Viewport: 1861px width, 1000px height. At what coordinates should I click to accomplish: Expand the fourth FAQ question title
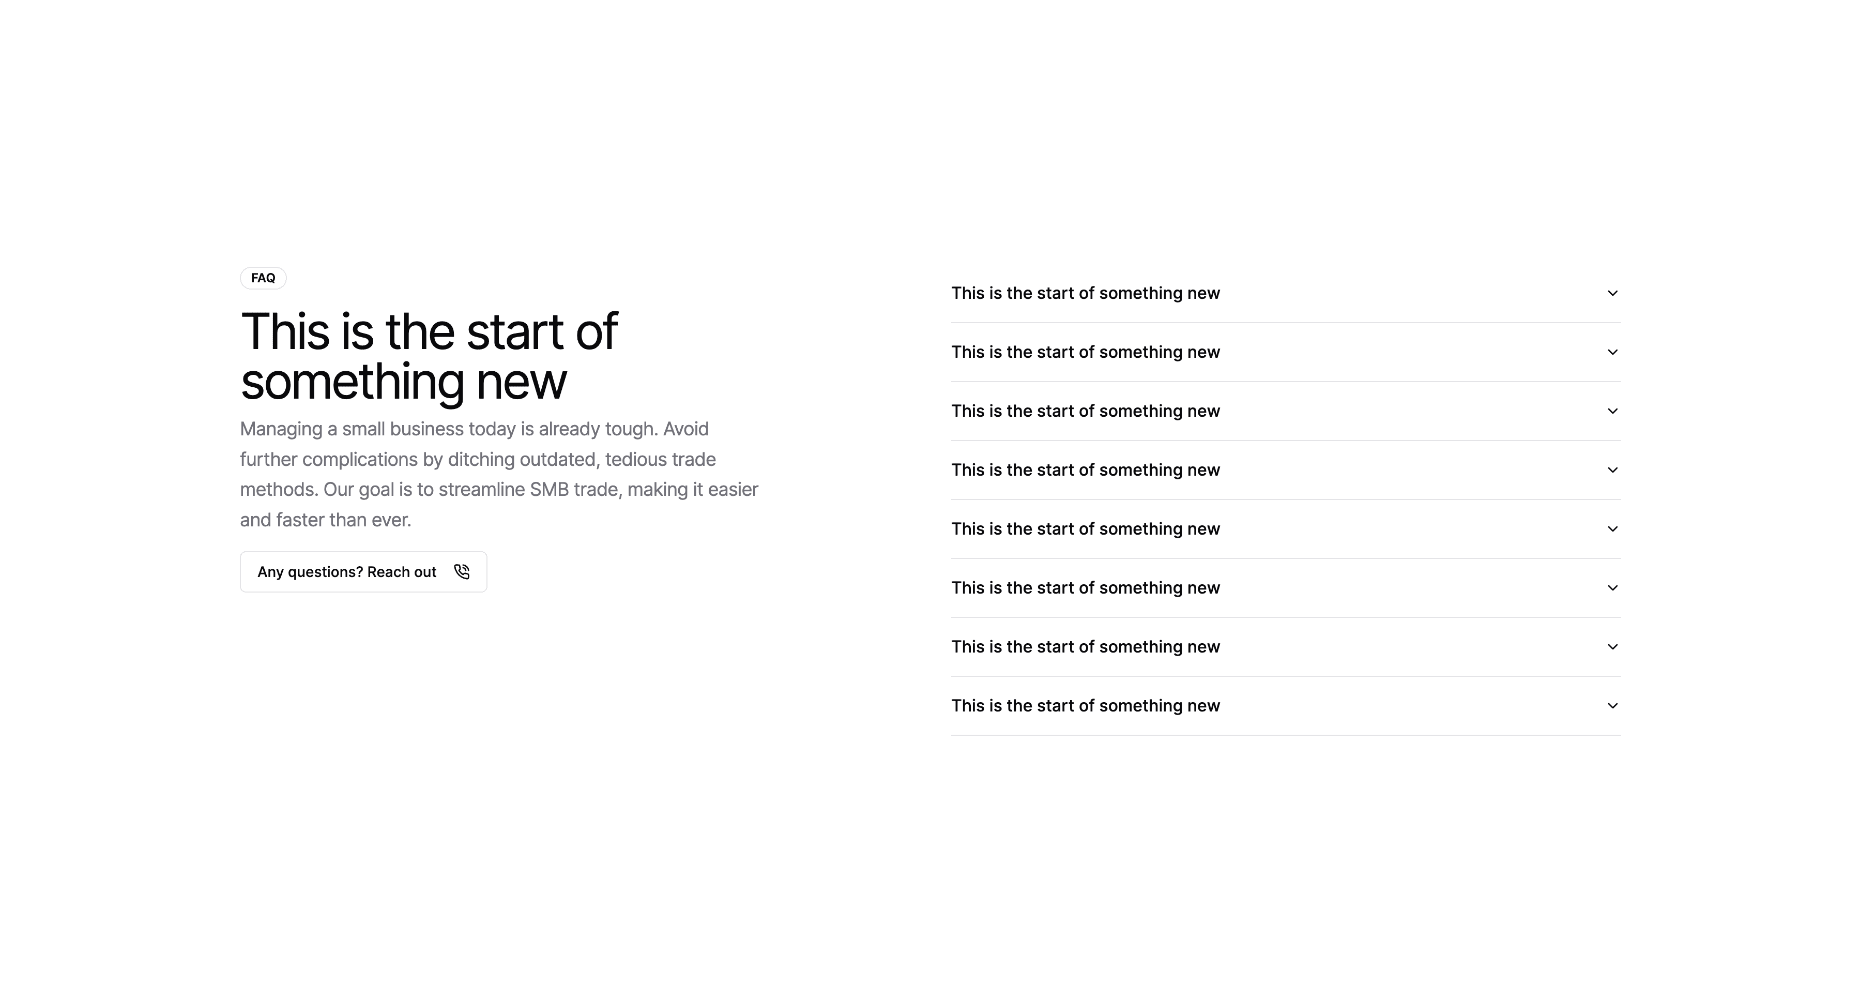click(1085, 471)
